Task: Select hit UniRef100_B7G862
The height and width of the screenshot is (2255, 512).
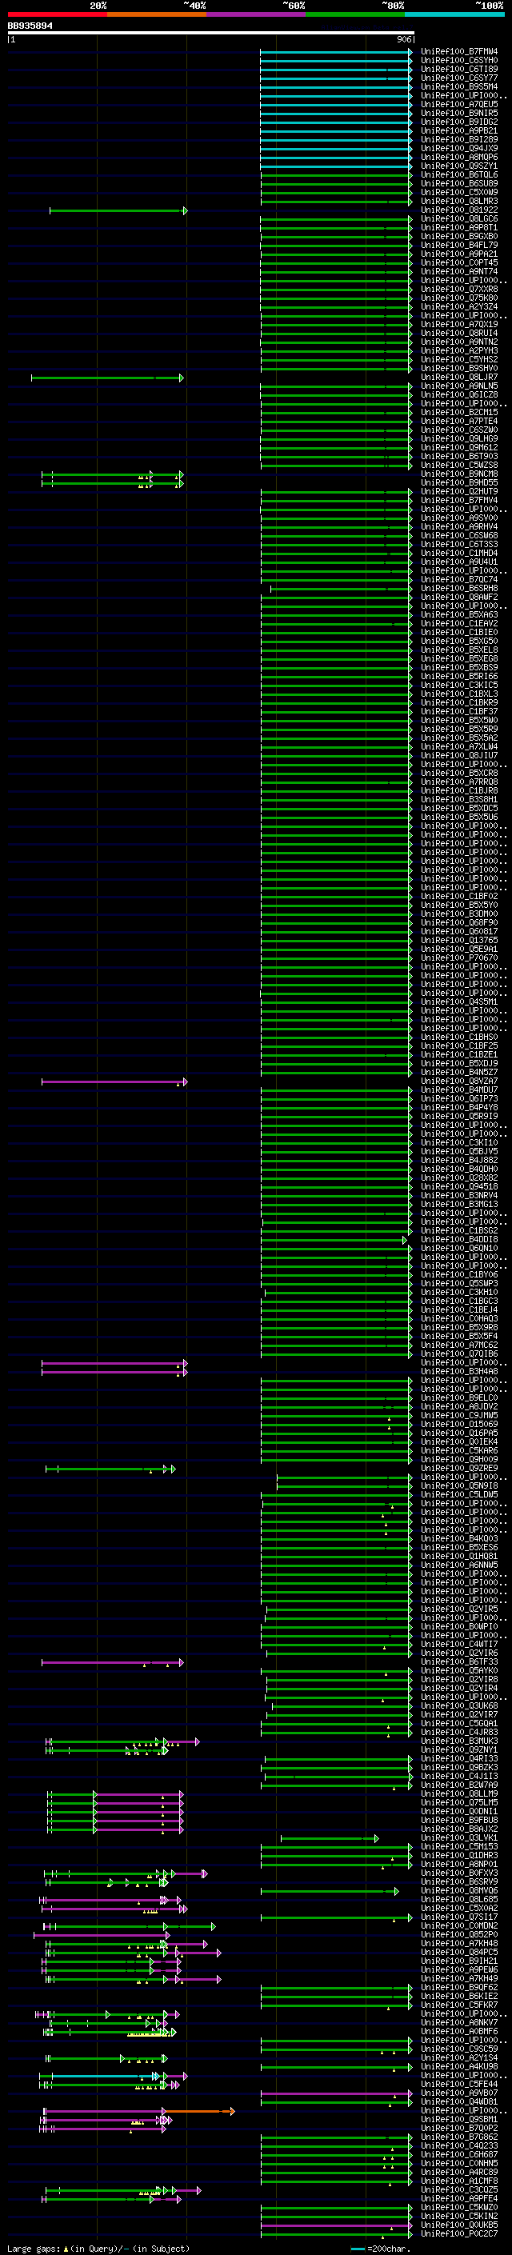Action: click(459, 2137)
